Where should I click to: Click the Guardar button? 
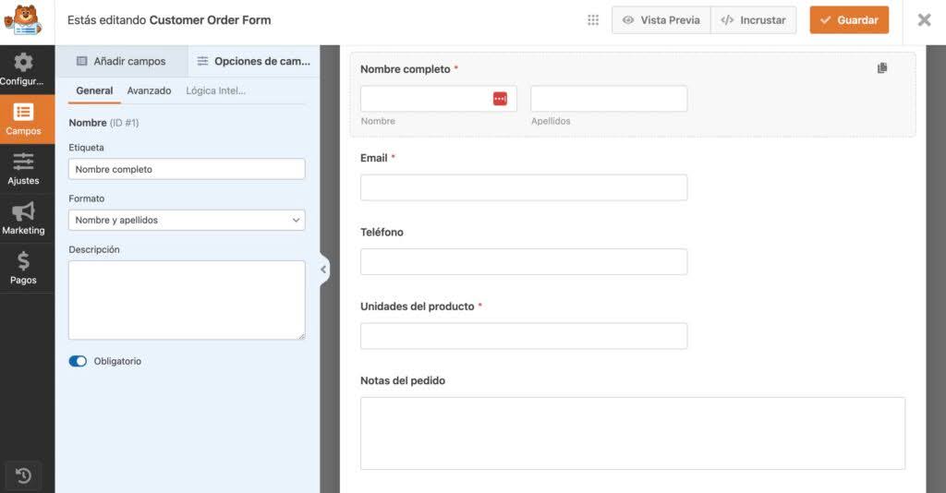click(849, 20)
